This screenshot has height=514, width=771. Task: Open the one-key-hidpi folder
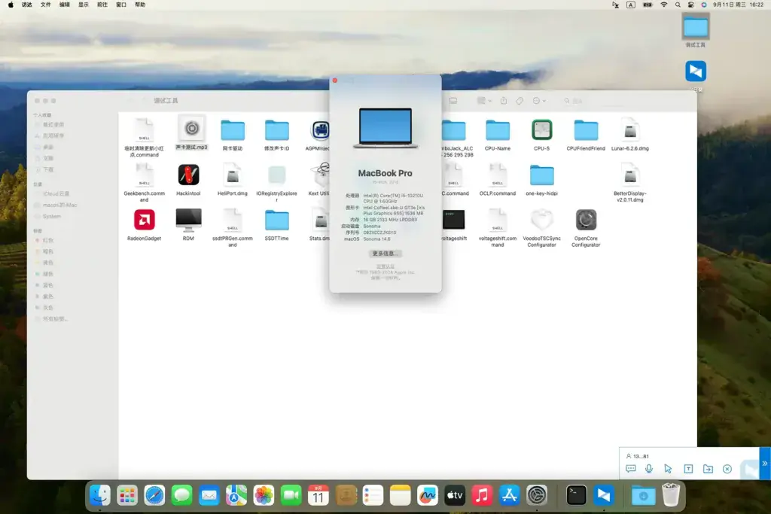541,175
